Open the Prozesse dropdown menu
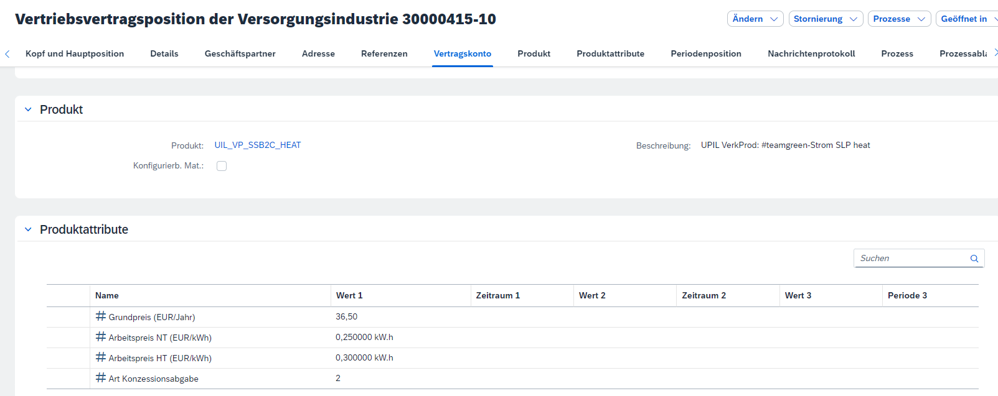The height and width of the screenshot is (396, 998). point(898,19)
